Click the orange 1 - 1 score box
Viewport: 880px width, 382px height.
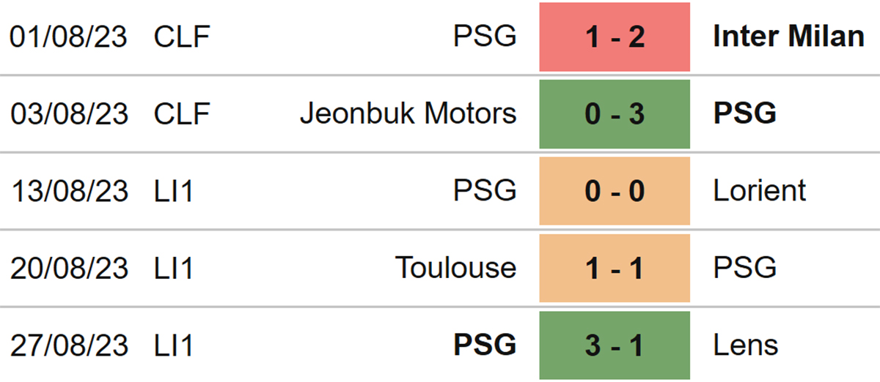pyautogui.click(x=615, y=268)
